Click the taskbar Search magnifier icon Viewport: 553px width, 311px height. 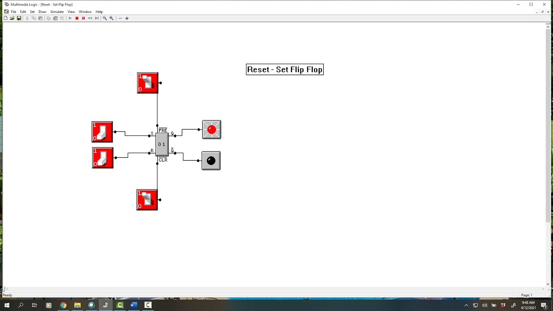pos(21,305)
